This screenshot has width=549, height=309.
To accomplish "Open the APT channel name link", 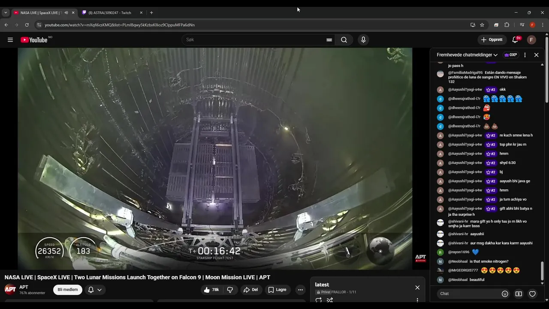I will (x=24, y=287).
